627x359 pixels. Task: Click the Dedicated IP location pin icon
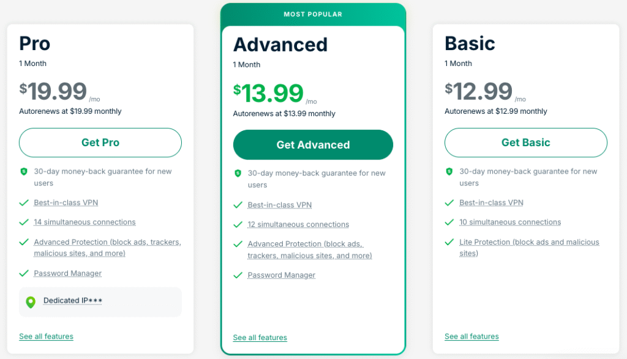point(30,302)
